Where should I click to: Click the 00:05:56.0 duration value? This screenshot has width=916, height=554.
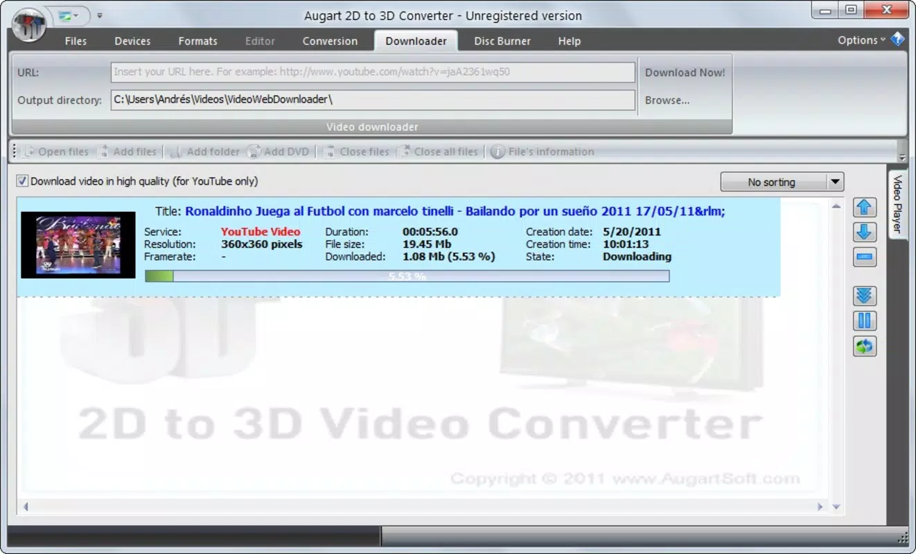pyautogui.click(x=430, y=232)
